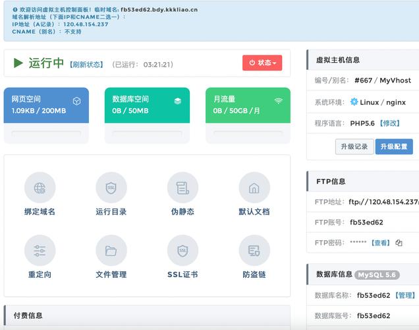Click the 数据库信息 panel title

point(334,275)
